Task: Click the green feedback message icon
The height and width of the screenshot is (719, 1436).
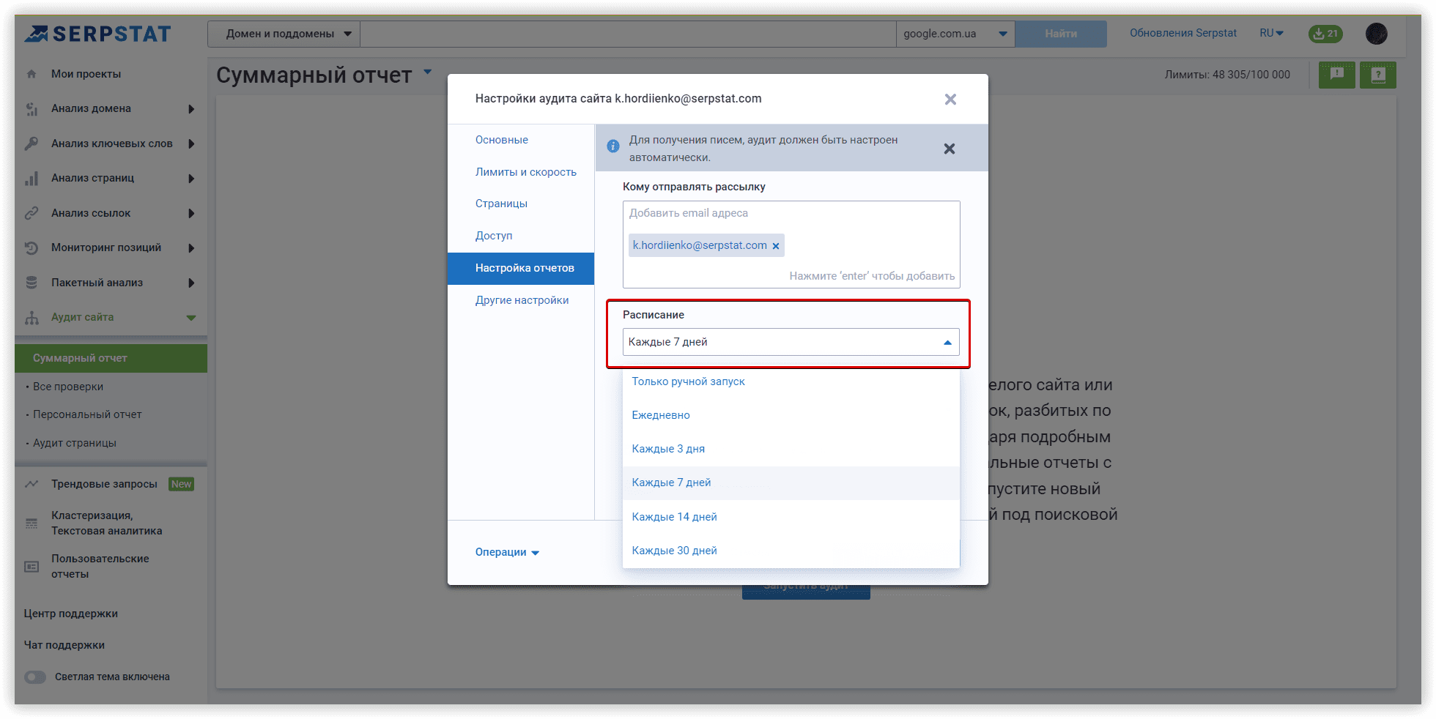Action: point(1337,75)
